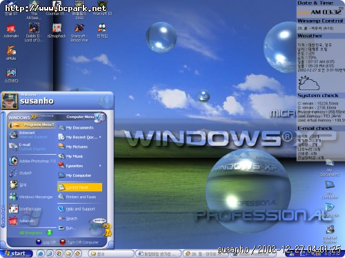Click the susanho user picture
The image size is (345, 258).
pos(10,100)
